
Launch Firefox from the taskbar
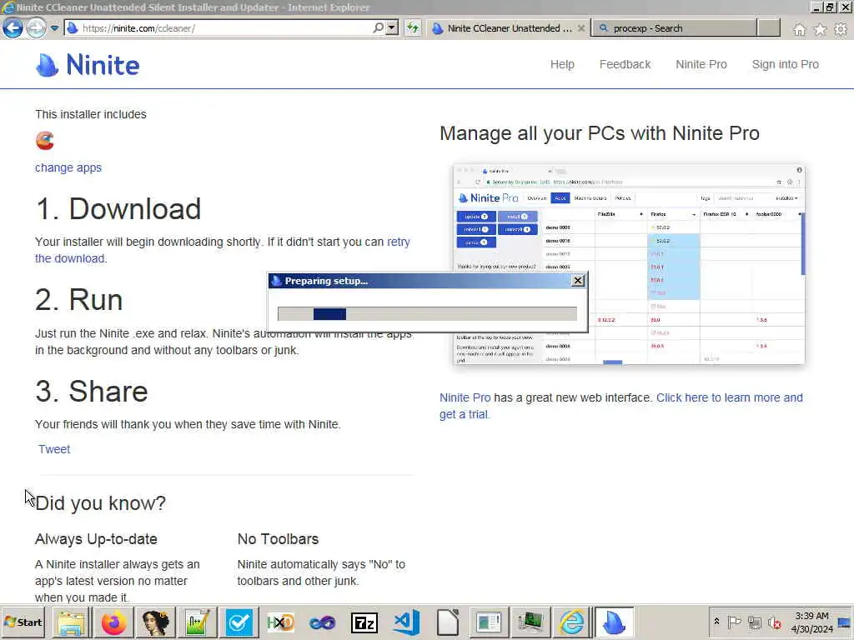113,622
